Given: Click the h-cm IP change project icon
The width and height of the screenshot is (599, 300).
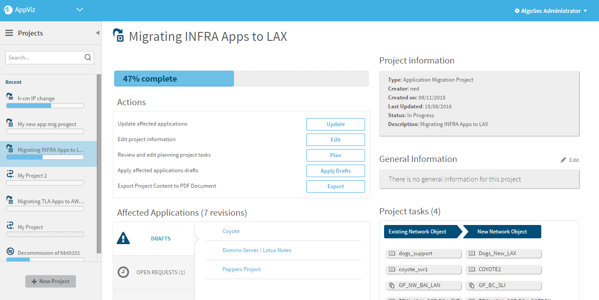Looking at the screenshot, I should 10,97.
